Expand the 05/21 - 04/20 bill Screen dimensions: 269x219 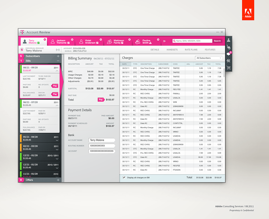(57, 140)
